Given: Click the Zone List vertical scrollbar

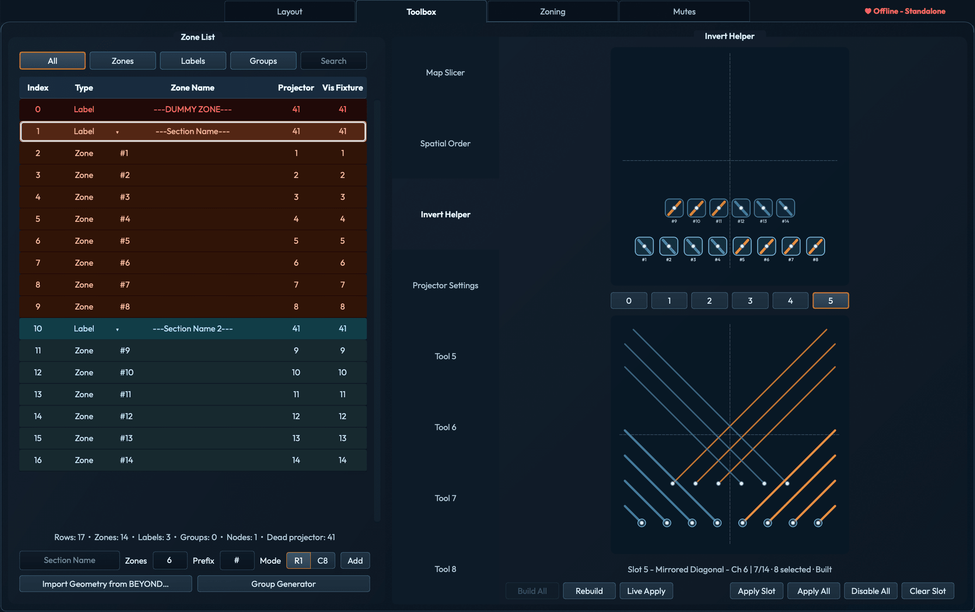Looking at the screenshot, I should click(x=377, y=310).
